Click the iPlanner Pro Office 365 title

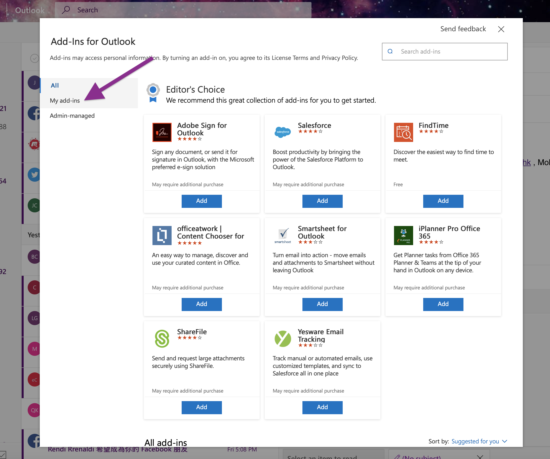coord(449,232)
